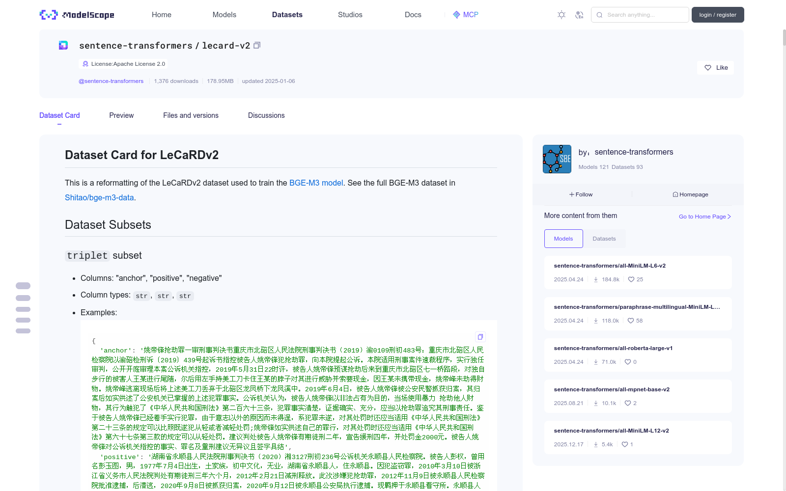Open the organization Homepage button

690,194
